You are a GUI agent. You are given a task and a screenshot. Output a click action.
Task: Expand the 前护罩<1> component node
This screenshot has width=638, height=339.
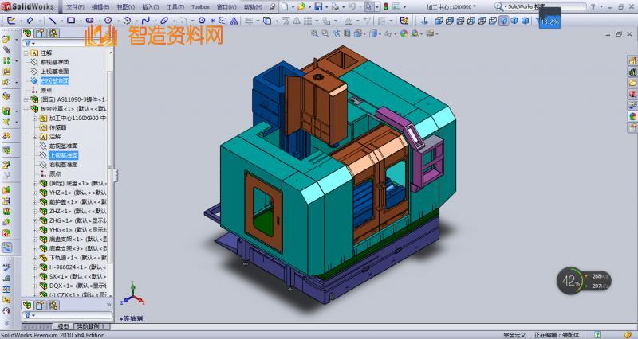point(36,202)
